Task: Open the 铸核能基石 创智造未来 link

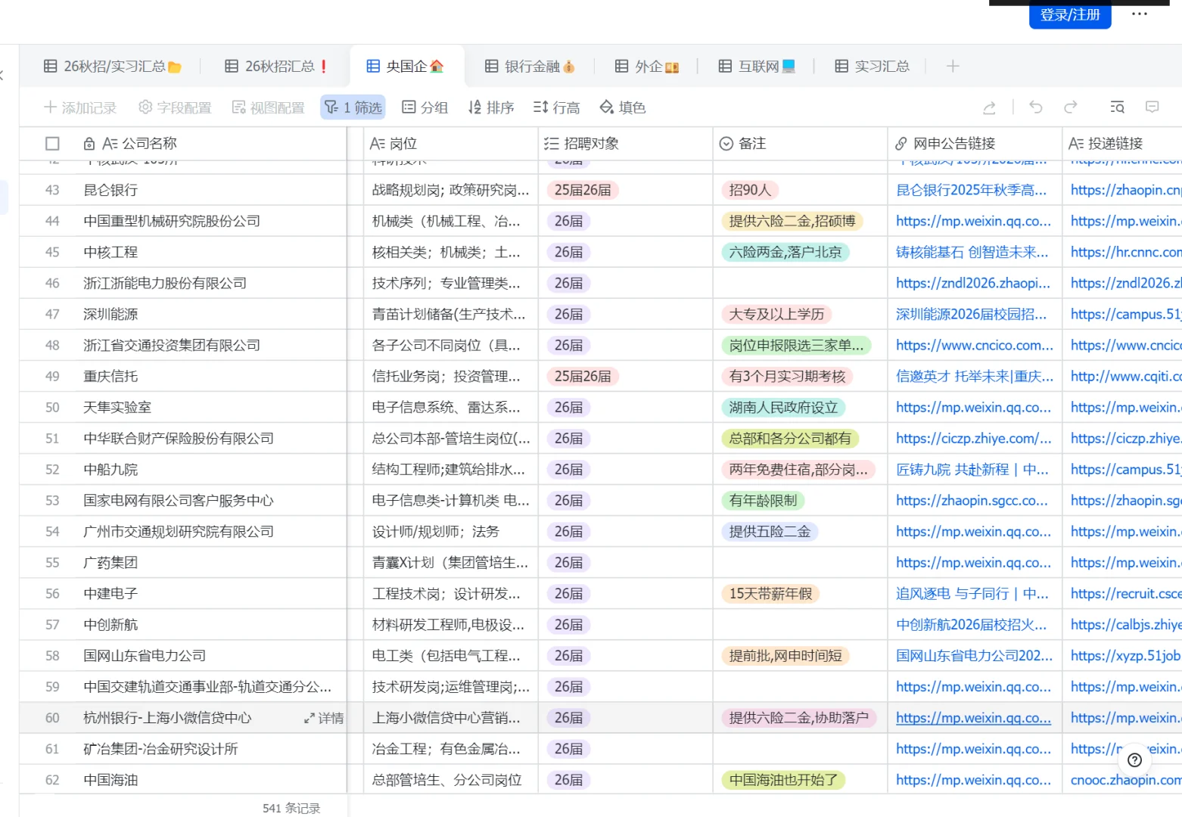Action: pos(972,252)
